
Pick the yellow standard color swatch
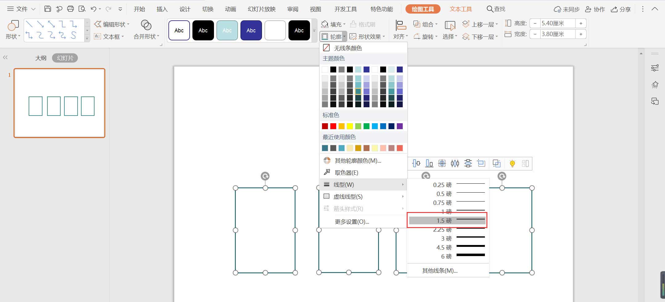(x=350, y=126)
